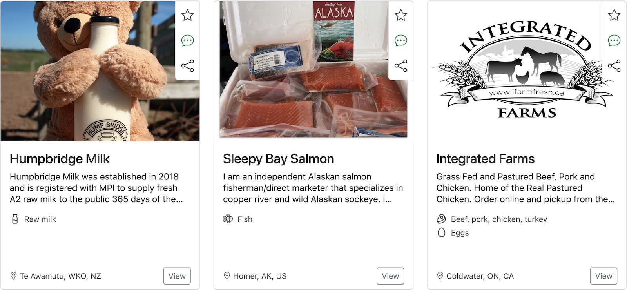This screenshot has width=627, height=290.
Task: Click the favorite star on Humpbridge Milk
Action: tap(187, 16)
